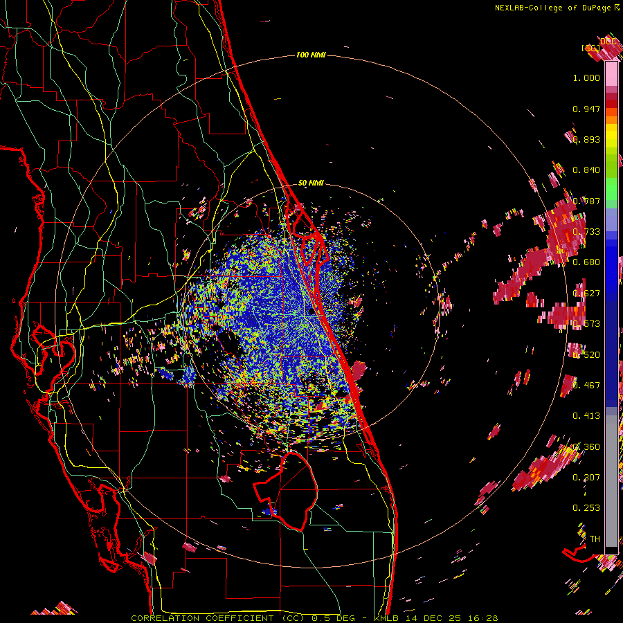623x623 pixels.
Task: Click the 0.467 color scale label
Action: click(586, 385)
